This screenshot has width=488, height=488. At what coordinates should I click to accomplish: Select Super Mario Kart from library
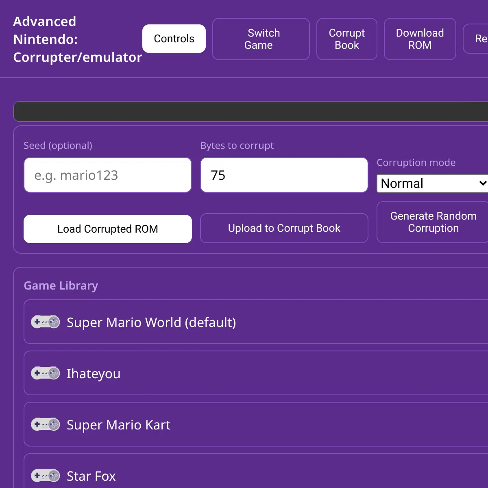coord(256,425)
